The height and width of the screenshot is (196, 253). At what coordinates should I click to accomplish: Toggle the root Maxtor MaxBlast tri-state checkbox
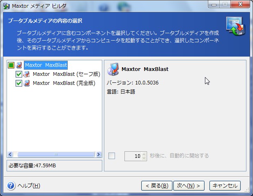click(11, 65)
